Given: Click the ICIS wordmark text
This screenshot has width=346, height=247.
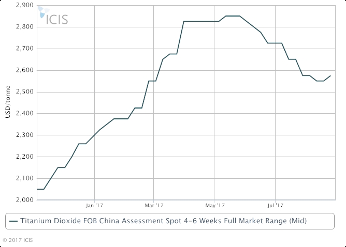Looking at the screenshot, I should [x=58, y=19].
